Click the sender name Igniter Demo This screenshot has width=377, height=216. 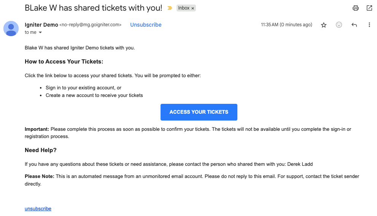point(41,25)
